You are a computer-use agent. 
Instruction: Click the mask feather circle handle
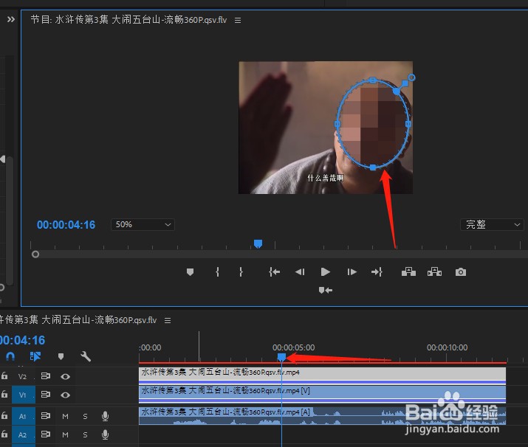click(x=411, y=77)
